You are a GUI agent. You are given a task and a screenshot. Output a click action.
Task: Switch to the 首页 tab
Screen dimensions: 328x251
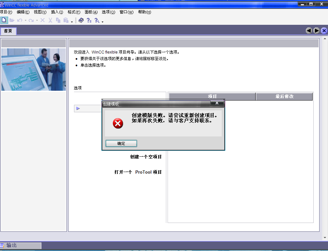[8, 31]
